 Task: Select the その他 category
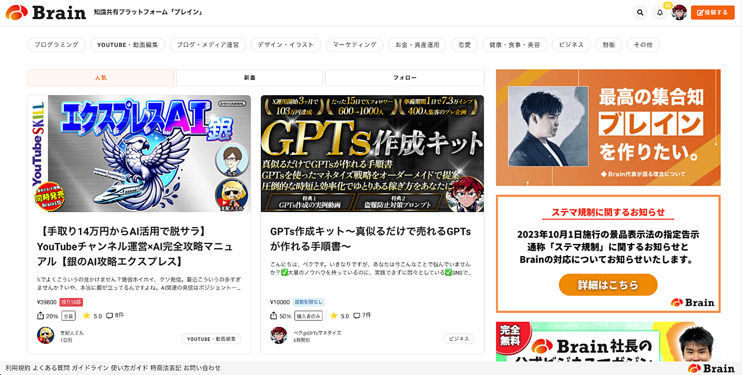643,45
